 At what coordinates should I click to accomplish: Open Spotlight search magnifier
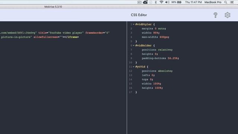(x=226, y=2)
